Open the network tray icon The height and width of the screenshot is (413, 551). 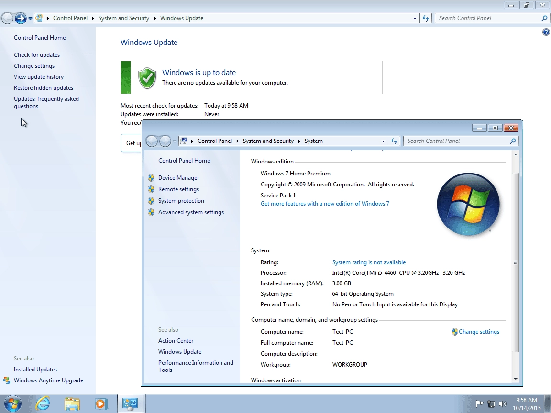491,404
